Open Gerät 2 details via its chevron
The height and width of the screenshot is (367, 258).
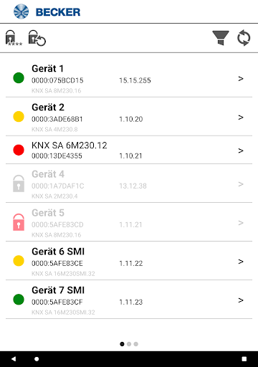coord(241,118)
